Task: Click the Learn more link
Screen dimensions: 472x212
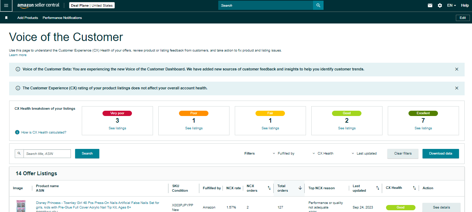Action: point(18,55)
